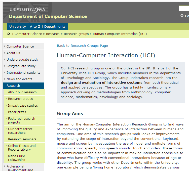This screenshot has height=171, width=189.
Task: Click the Research groups breadcrumb link
Action: (76, 34)
